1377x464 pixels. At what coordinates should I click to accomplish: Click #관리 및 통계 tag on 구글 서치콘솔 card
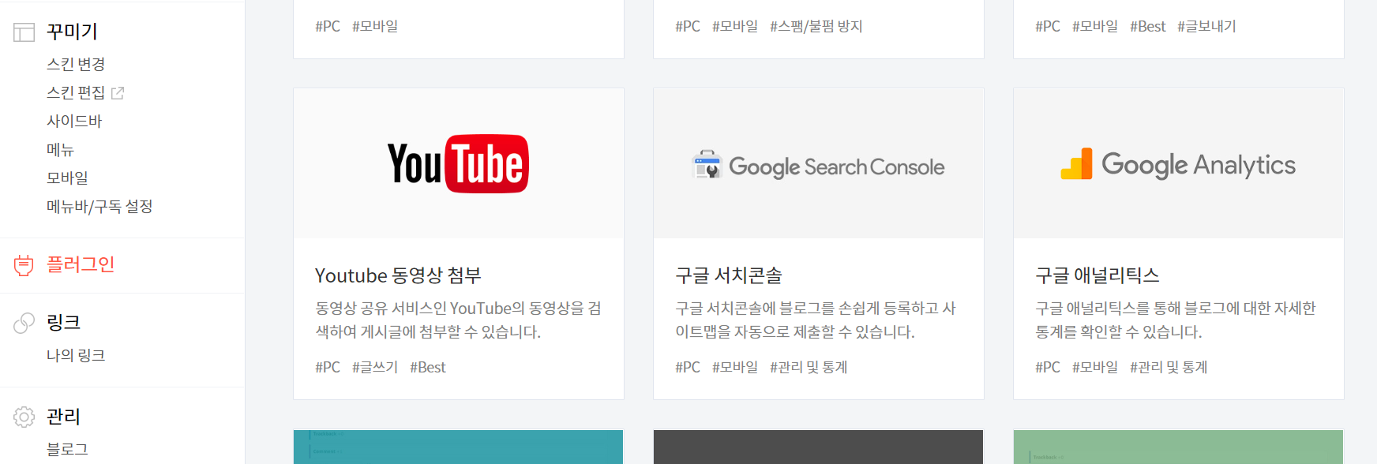(x=809, y=368)
